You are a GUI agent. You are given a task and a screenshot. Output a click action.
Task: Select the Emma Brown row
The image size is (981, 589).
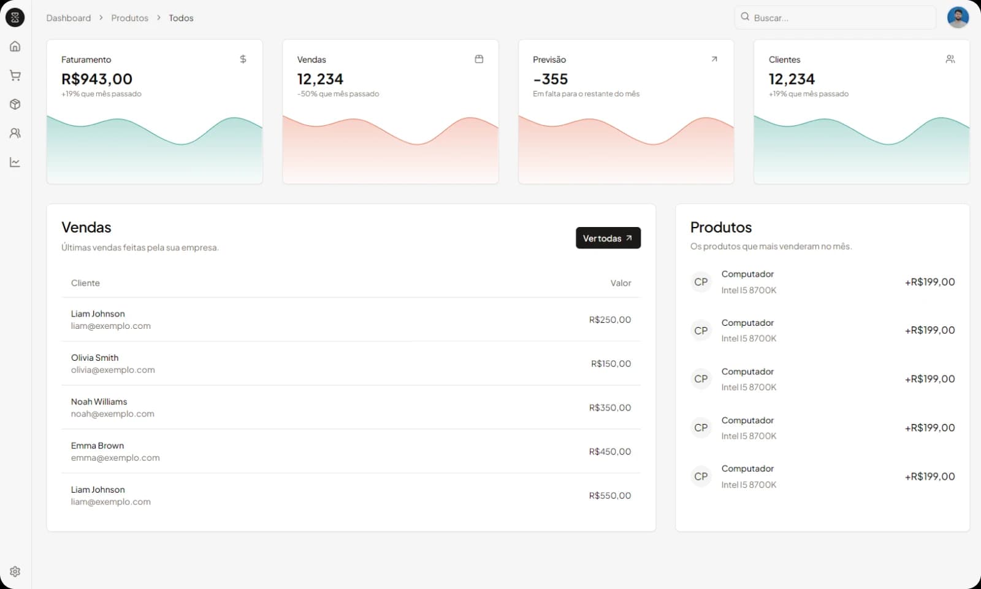tap(351, 452)
